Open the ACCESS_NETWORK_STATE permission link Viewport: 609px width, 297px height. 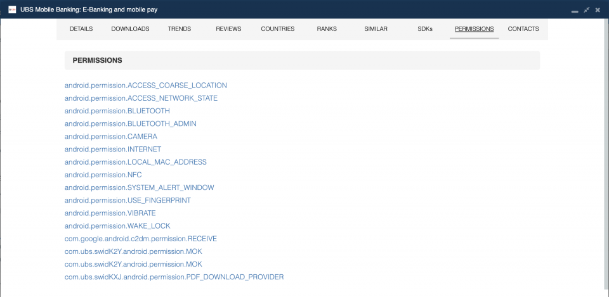[141, 98]
